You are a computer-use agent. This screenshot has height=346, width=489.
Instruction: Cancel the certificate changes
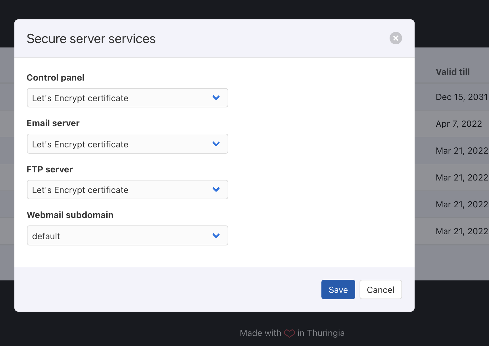click(381, 289)
